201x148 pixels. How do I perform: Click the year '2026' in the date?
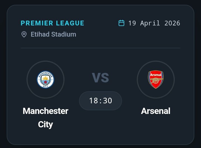[172, 23]
